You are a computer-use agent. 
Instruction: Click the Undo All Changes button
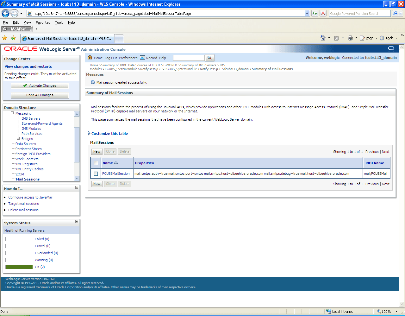[40, 95]
